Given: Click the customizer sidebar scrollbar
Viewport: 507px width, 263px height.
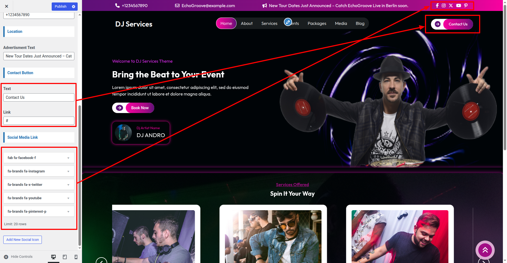Looking at the screenshot, I should tap(80, 175).
